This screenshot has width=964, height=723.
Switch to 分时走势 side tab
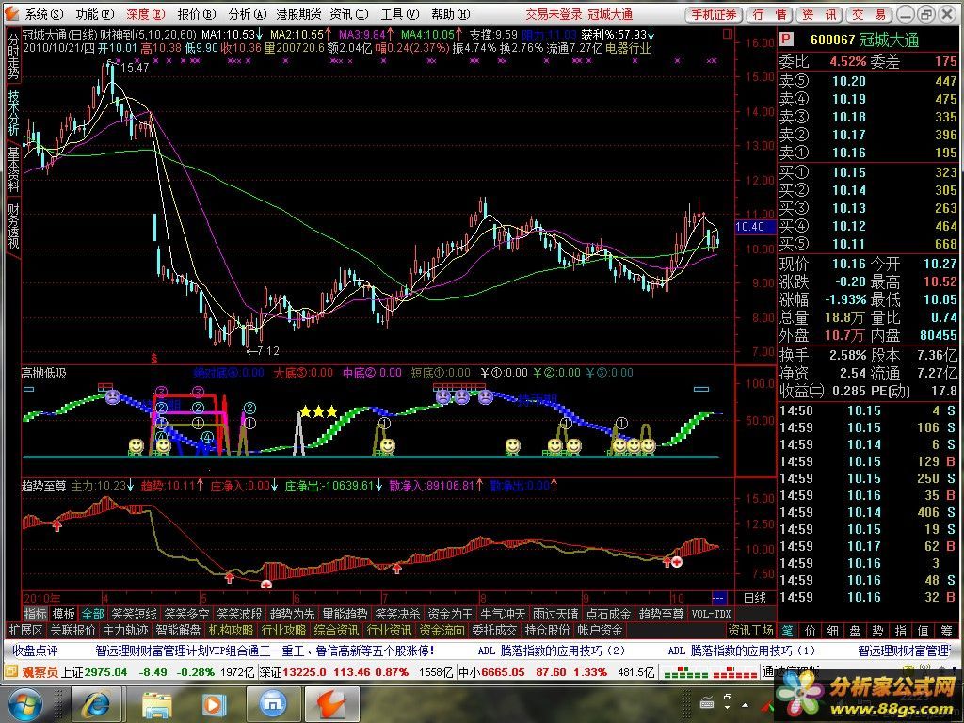(13, 56)
